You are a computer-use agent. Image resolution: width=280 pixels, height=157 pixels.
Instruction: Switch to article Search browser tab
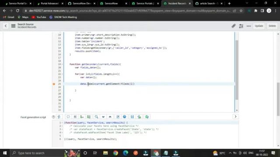[x=209, y=3]
